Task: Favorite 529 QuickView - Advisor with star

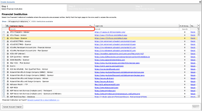Action: pyautogui.click(x=8, y=57)
